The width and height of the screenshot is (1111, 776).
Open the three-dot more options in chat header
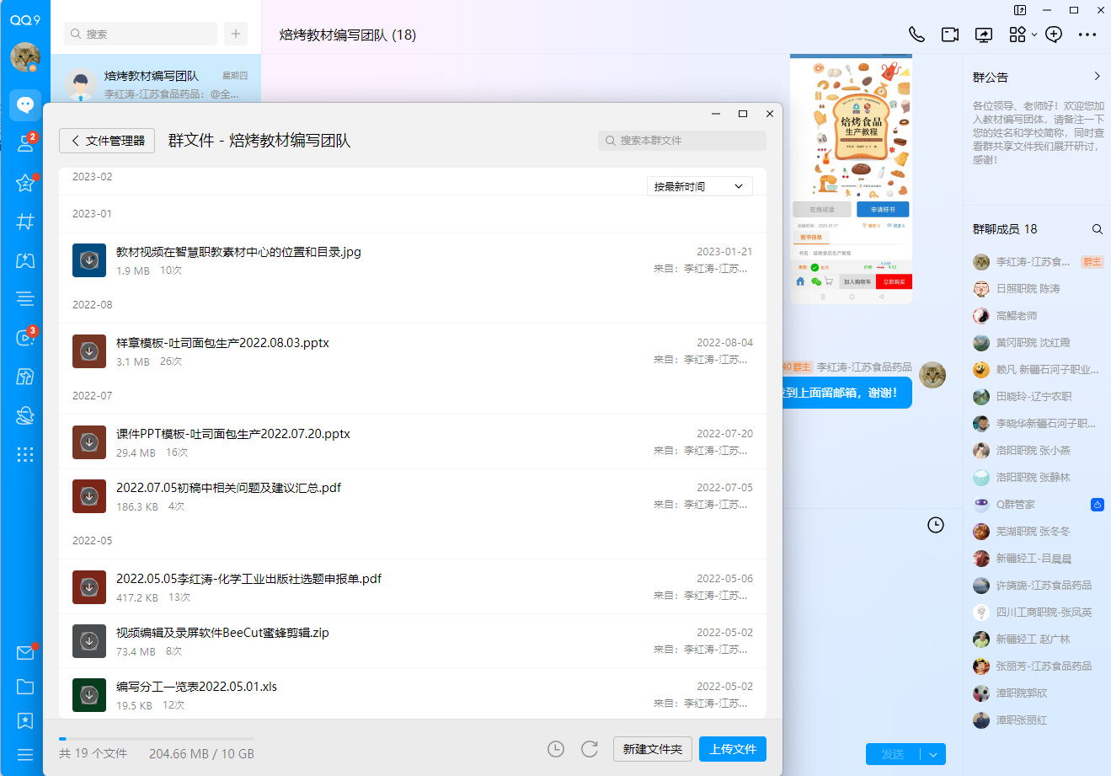pos(1087,35)
